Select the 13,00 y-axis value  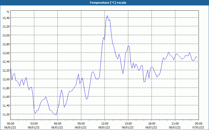[6, 35]
